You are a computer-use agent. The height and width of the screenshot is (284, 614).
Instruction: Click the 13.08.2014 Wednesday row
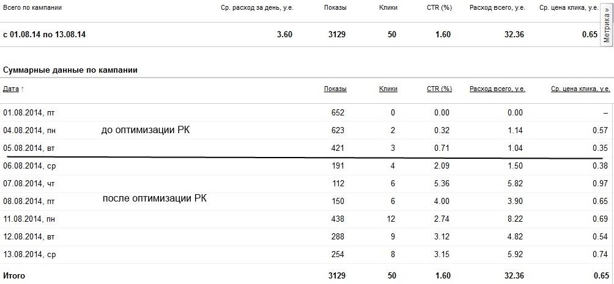pos(307,255)
